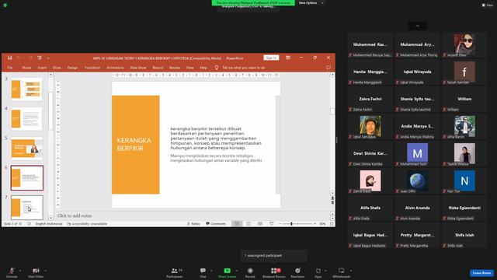Screen dimensions: 497x280
Task: Start recording with the Record button
Action: [x=250, y=273]
